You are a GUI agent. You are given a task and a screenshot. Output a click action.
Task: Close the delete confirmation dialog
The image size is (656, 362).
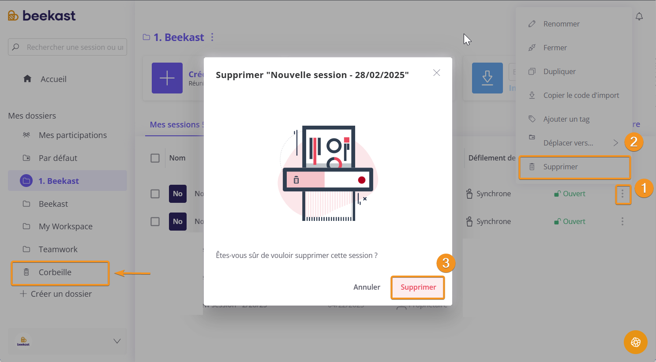coord(436,73)
